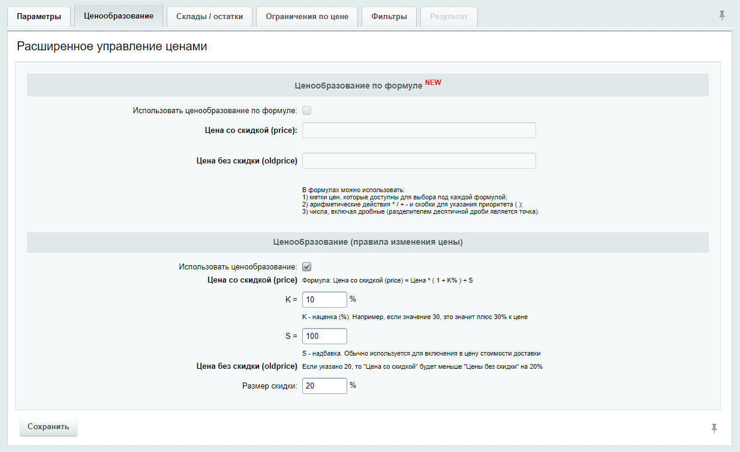Viewport: 740px width, 452px height.
Task: Select the S surcharge field with value 100
Action: [324, 336]
